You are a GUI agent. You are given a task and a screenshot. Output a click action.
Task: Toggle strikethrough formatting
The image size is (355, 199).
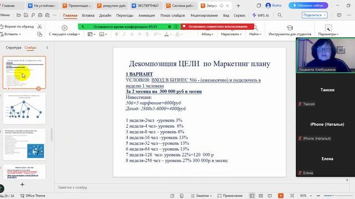click(x=147, y=34)
